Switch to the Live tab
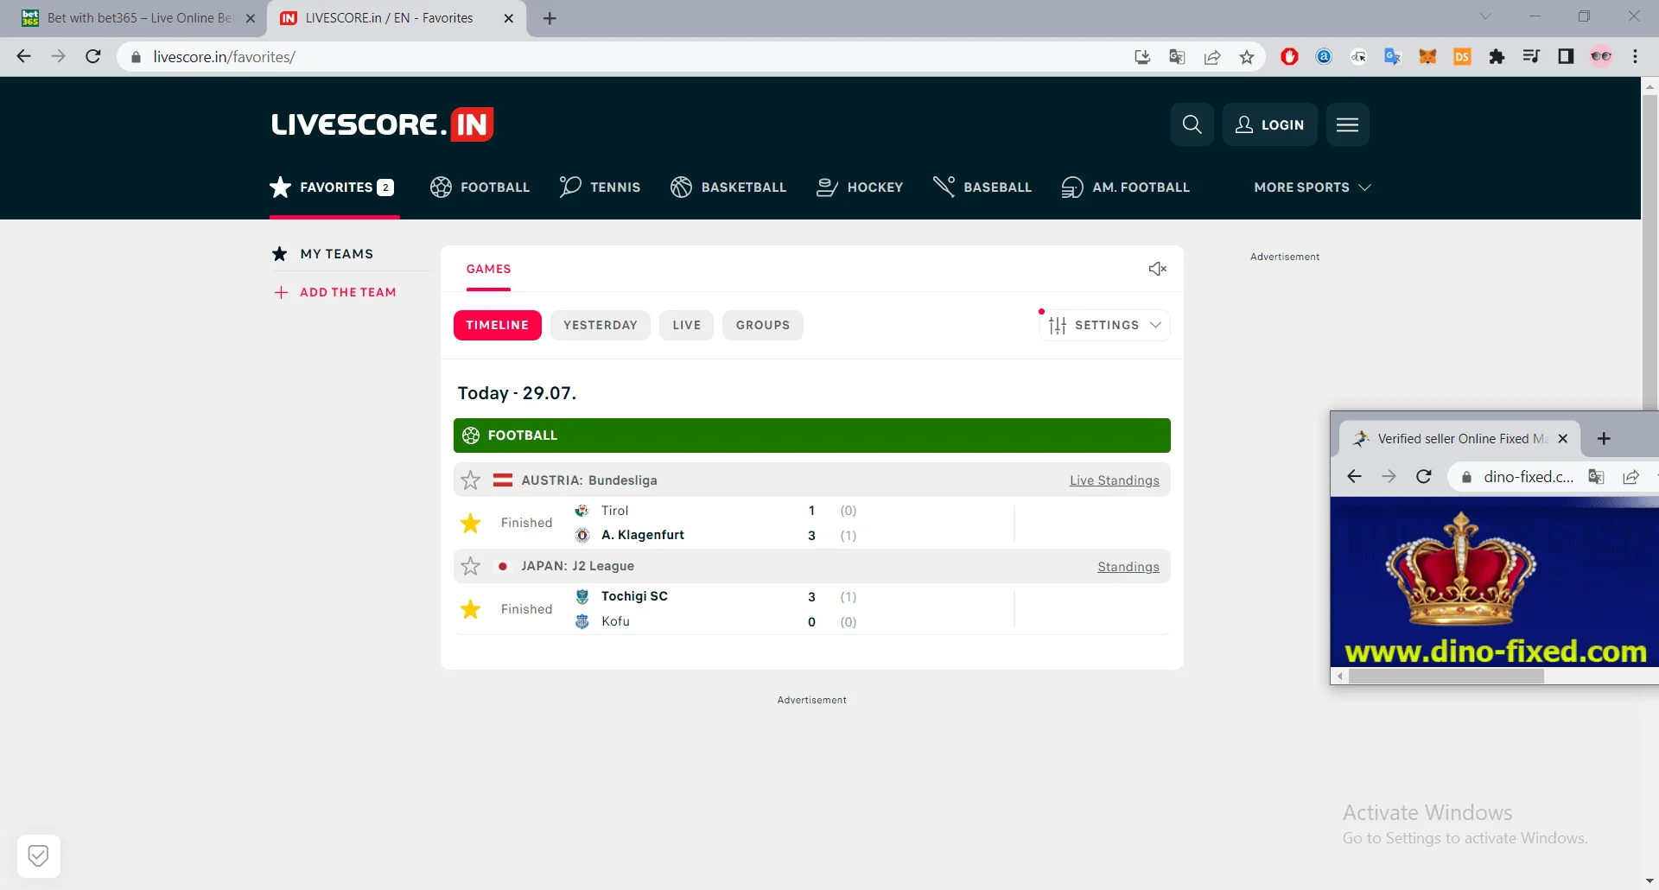The height and width of the screenshot is (890, 1659). (686, 325)
